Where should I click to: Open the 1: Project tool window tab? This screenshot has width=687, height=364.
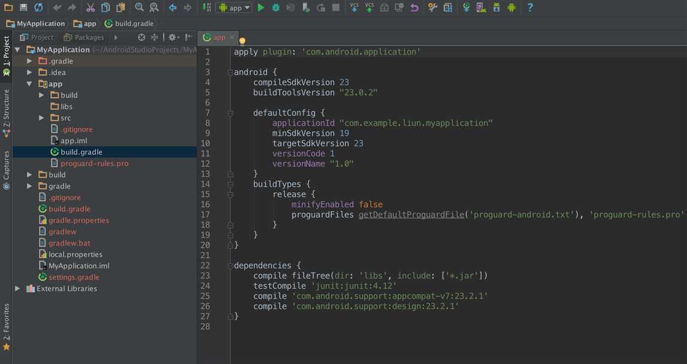[x=6, y=56]
